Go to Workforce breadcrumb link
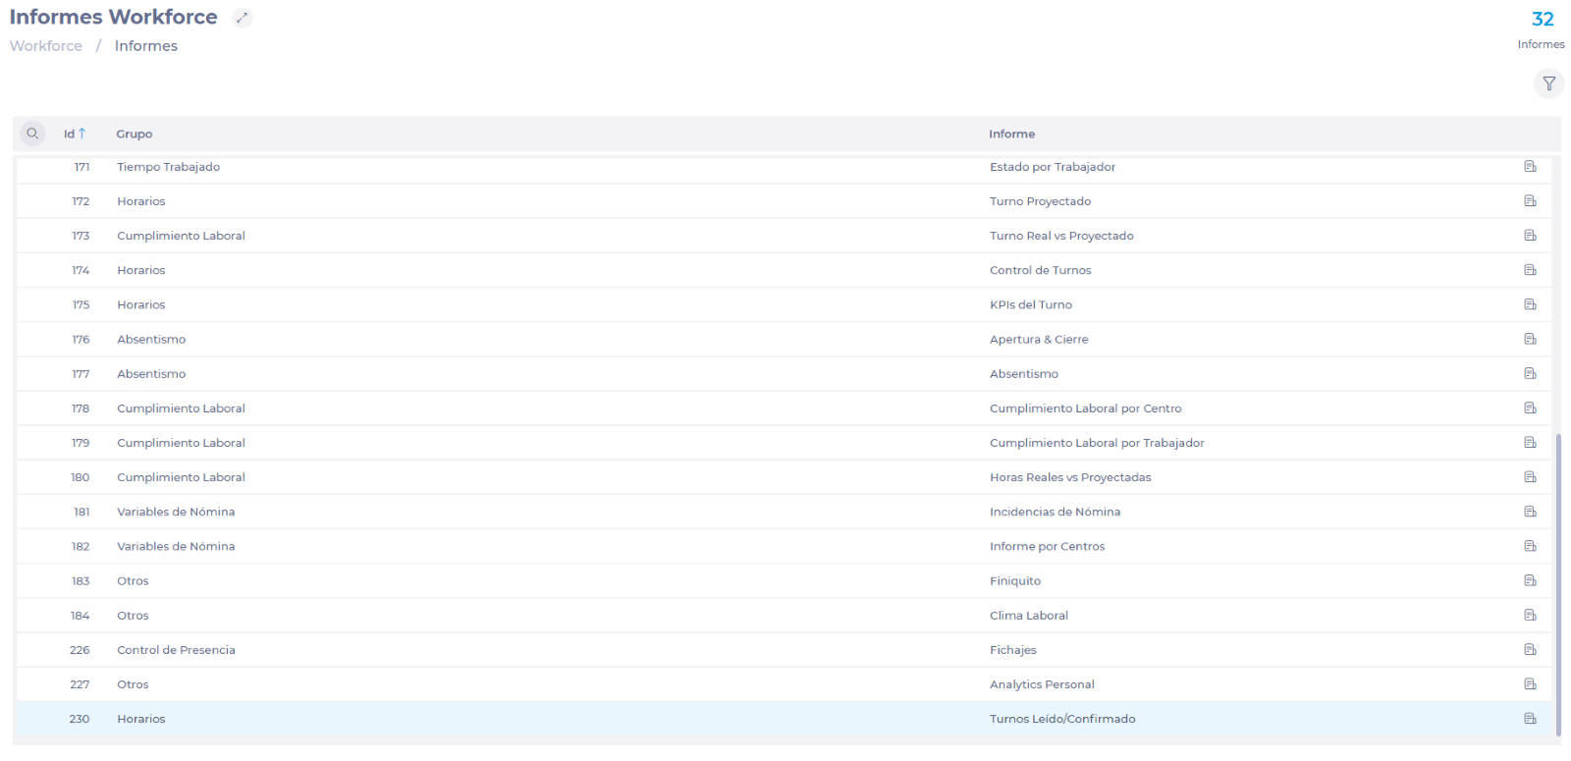 pos(46,46)
